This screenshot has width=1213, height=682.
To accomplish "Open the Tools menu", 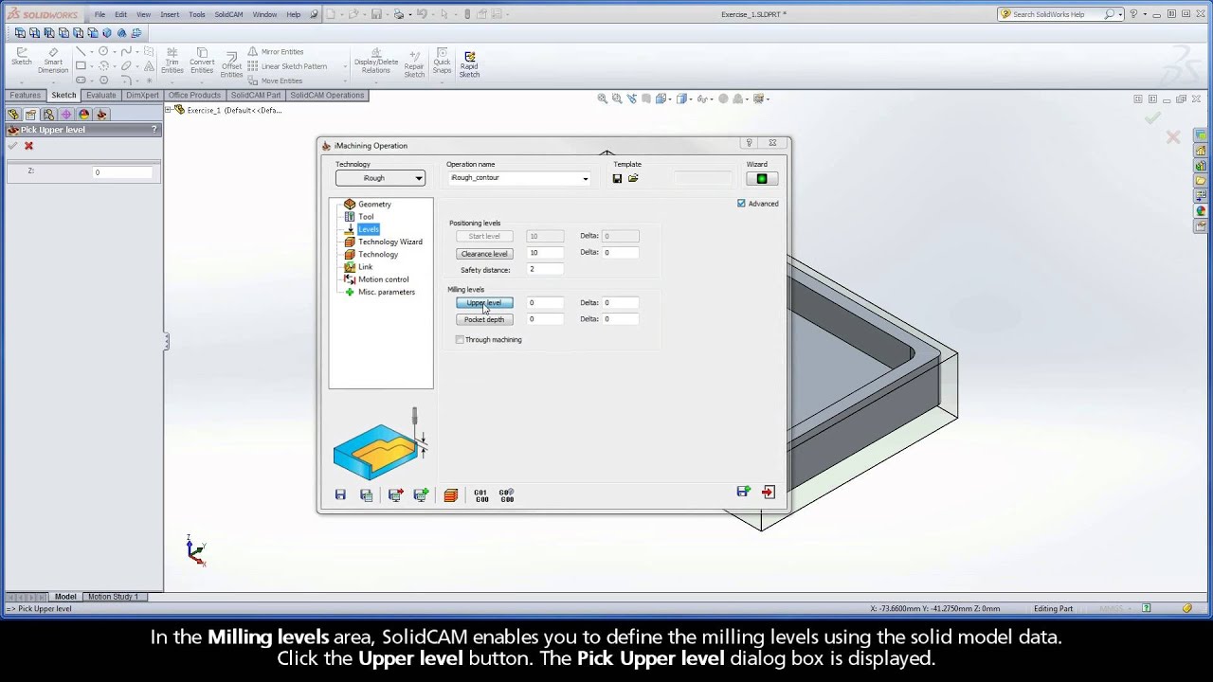I will coord(196,14).
